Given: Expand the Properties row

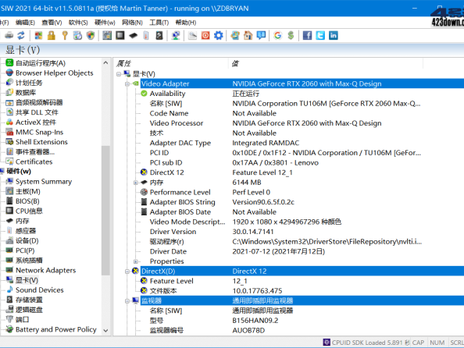Looking at the screenshot, I should (136, 261).
